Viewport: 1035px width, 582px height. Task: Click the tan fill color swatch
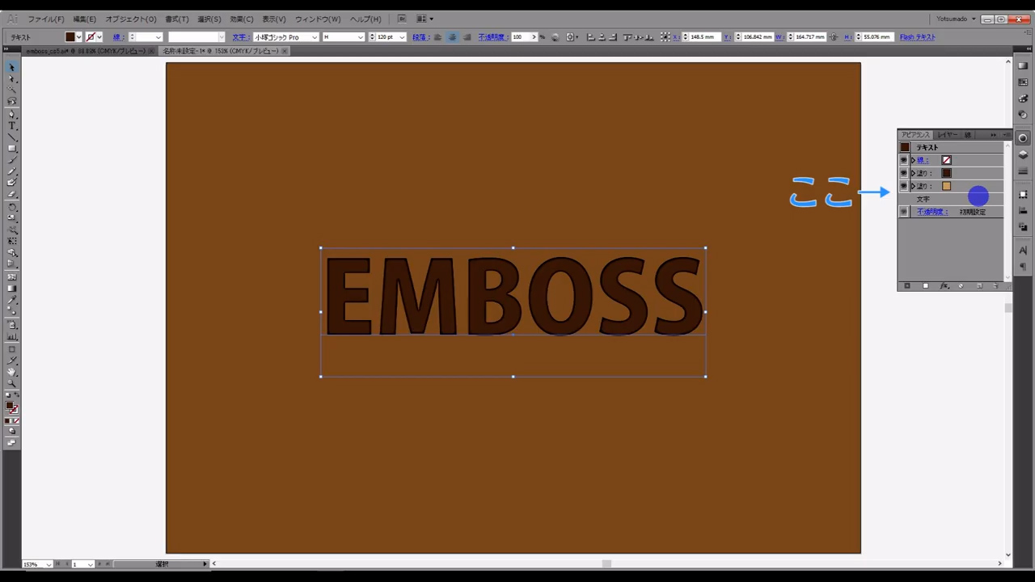(x=946, y=186)
